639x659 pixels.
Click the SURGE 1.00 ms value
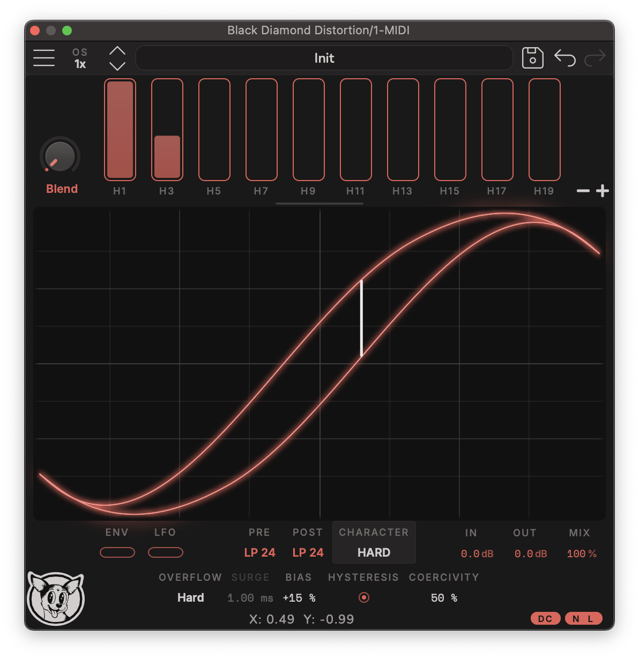coord(250,598)
